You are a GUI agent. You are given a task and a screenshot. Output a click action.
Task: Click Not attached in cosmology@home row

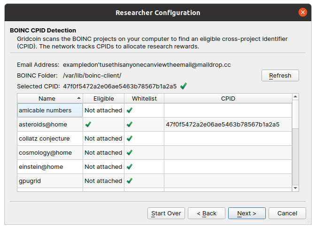click(103, 152)
